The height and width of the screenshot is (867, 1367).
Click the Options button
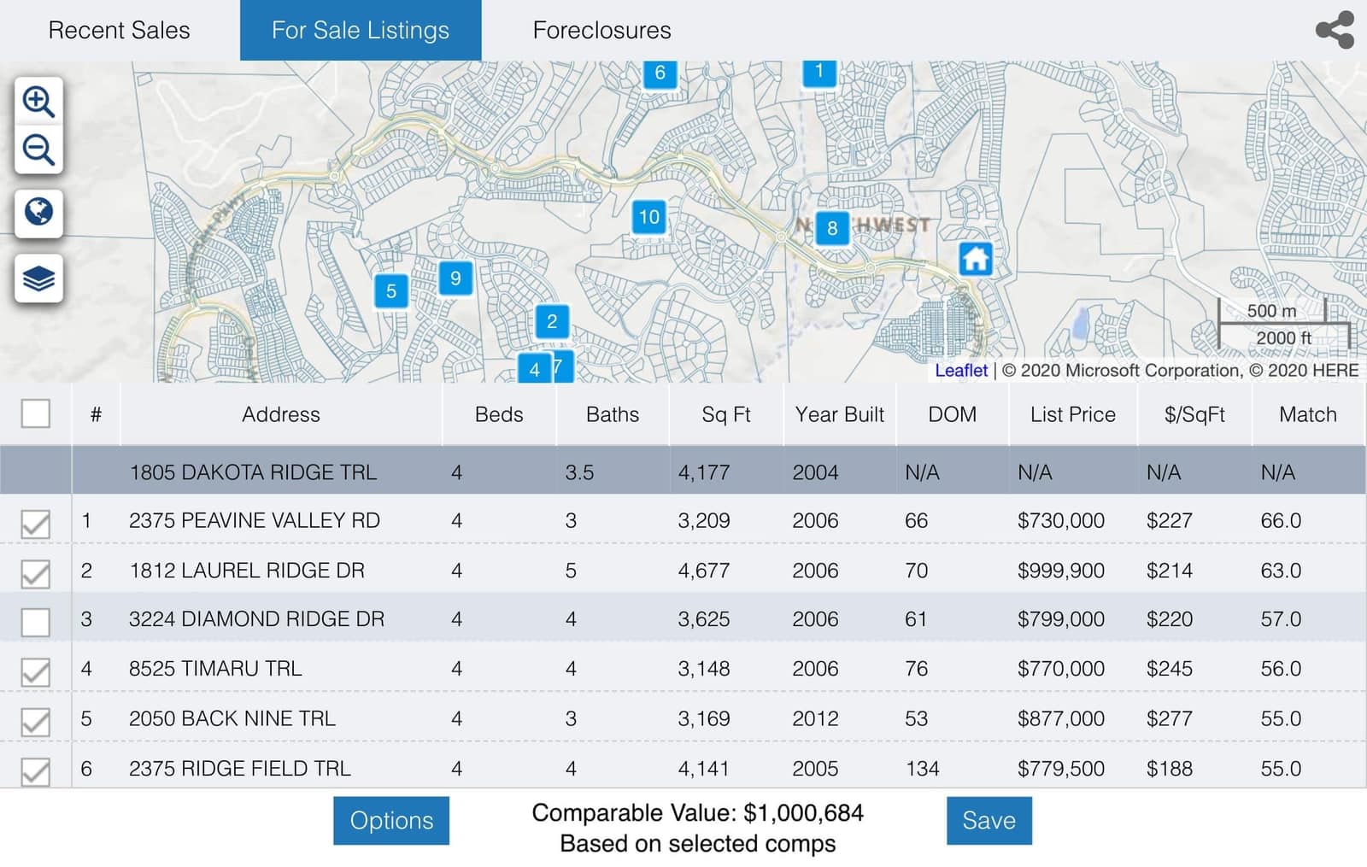click(x=391, y=821)
